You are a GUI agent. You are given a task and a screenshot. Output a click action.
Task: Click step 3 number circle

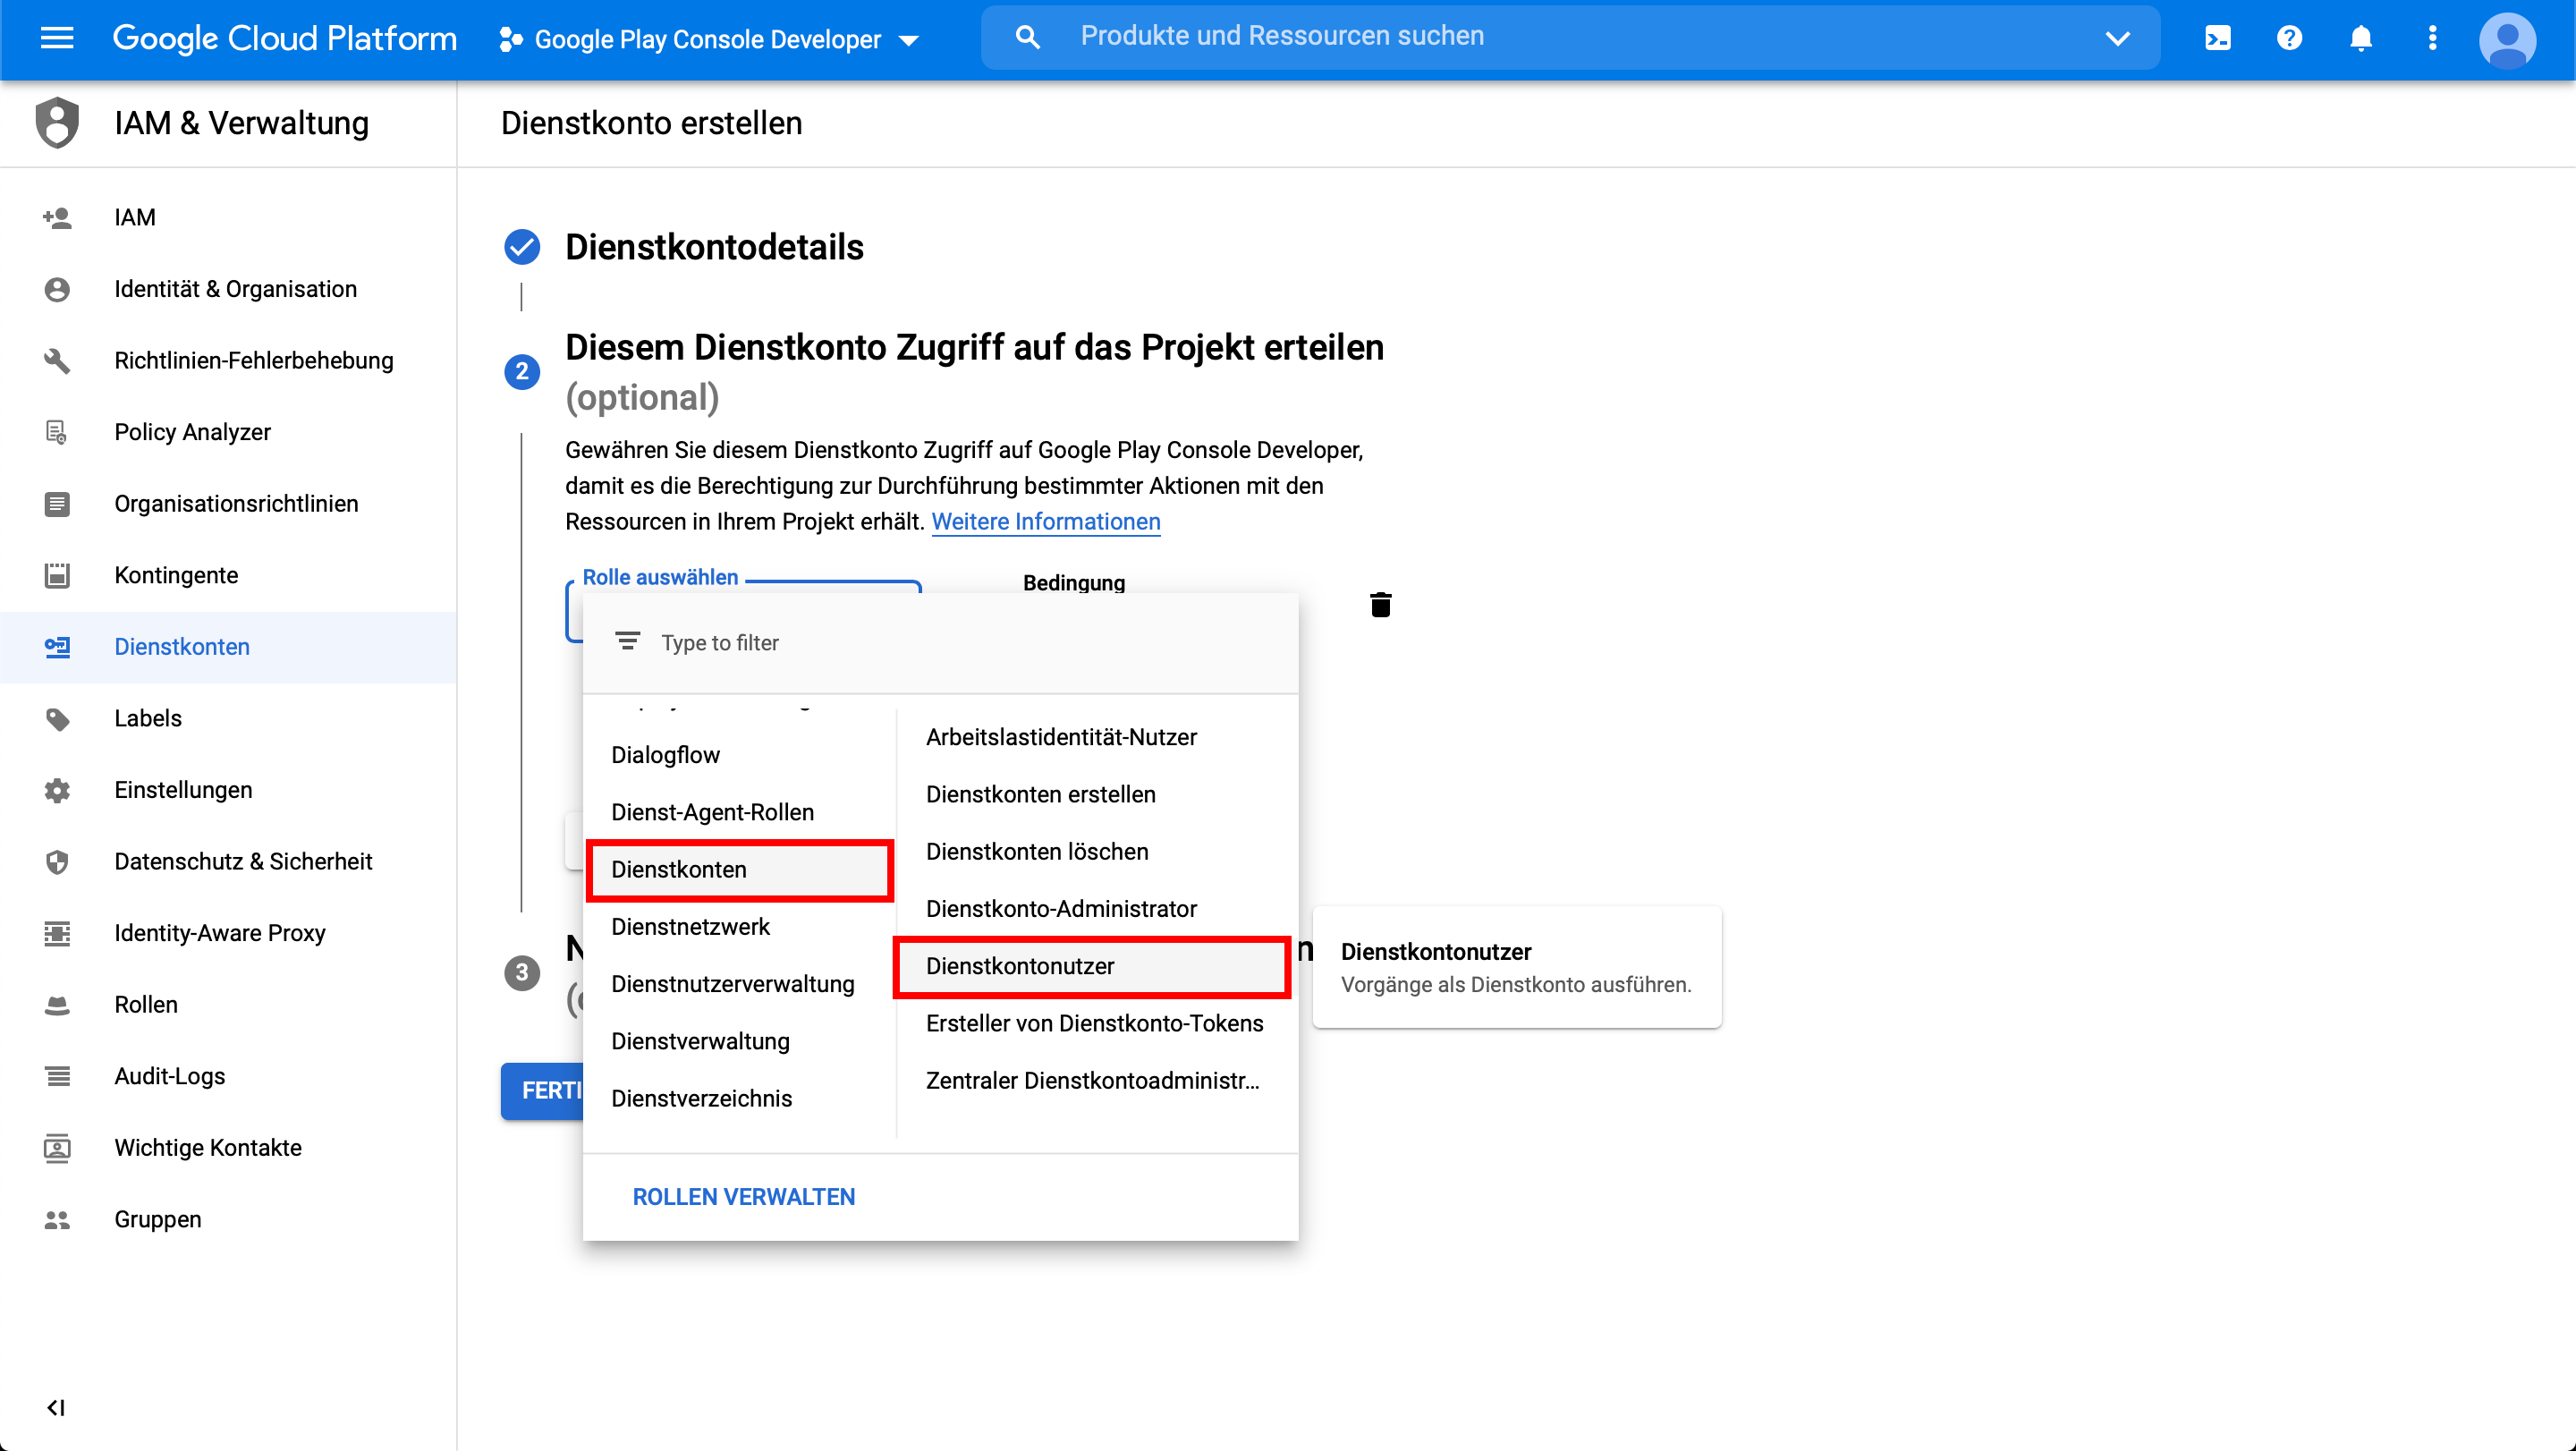click(x=522, y=972)
